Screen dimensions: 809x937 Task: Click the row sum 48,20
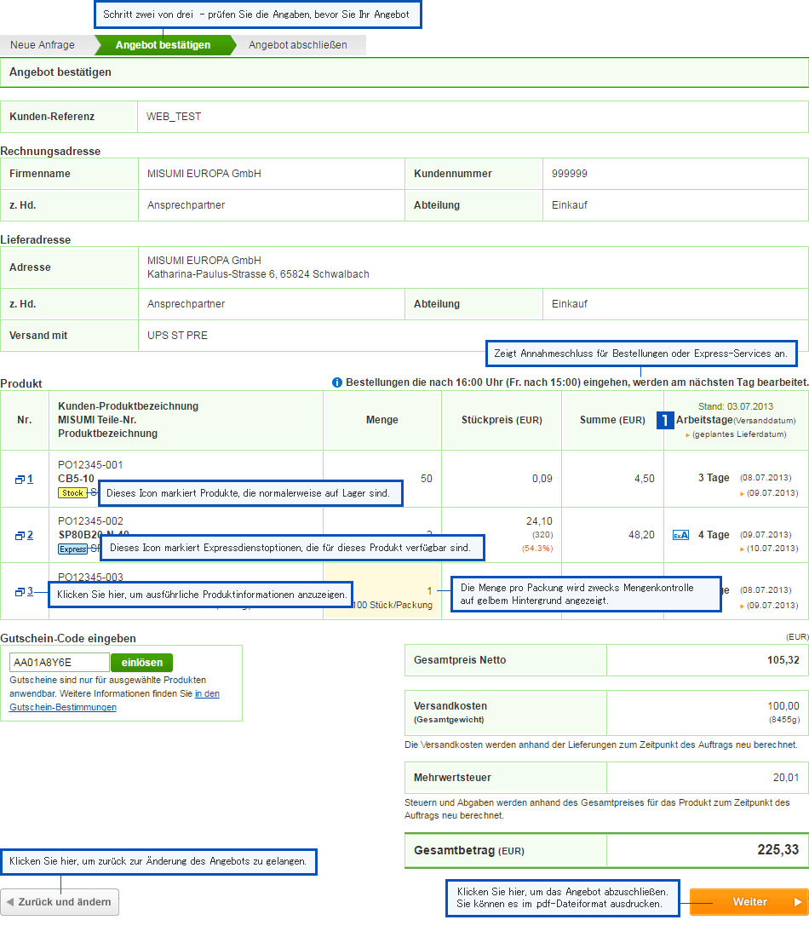pyautogui.click(x=642, y=535)
